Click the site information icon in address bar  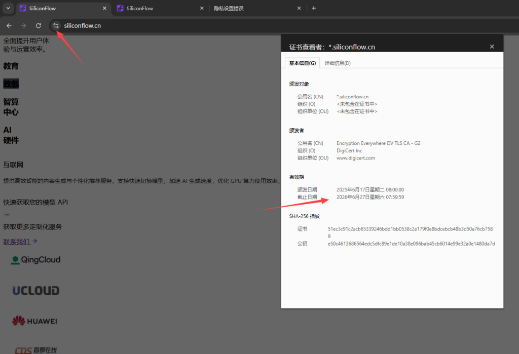tap(56, 25)
